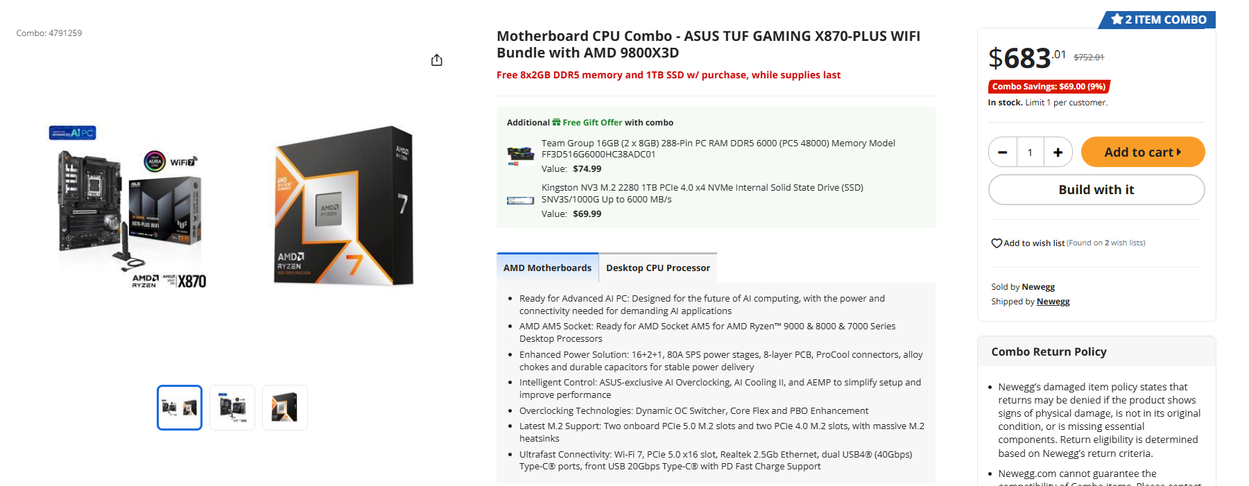This screenshot has height=486, width=1249.
Task: Click the quantity input field
Action: pyautogui.click(x=1030, y=152)
